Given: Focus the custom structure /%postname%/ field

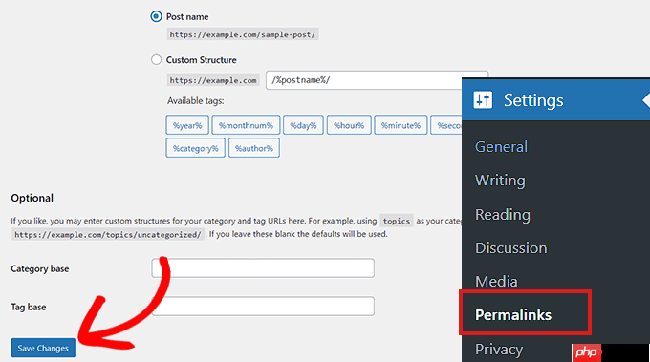Looking at the screenshot, I should click(365, 80).
